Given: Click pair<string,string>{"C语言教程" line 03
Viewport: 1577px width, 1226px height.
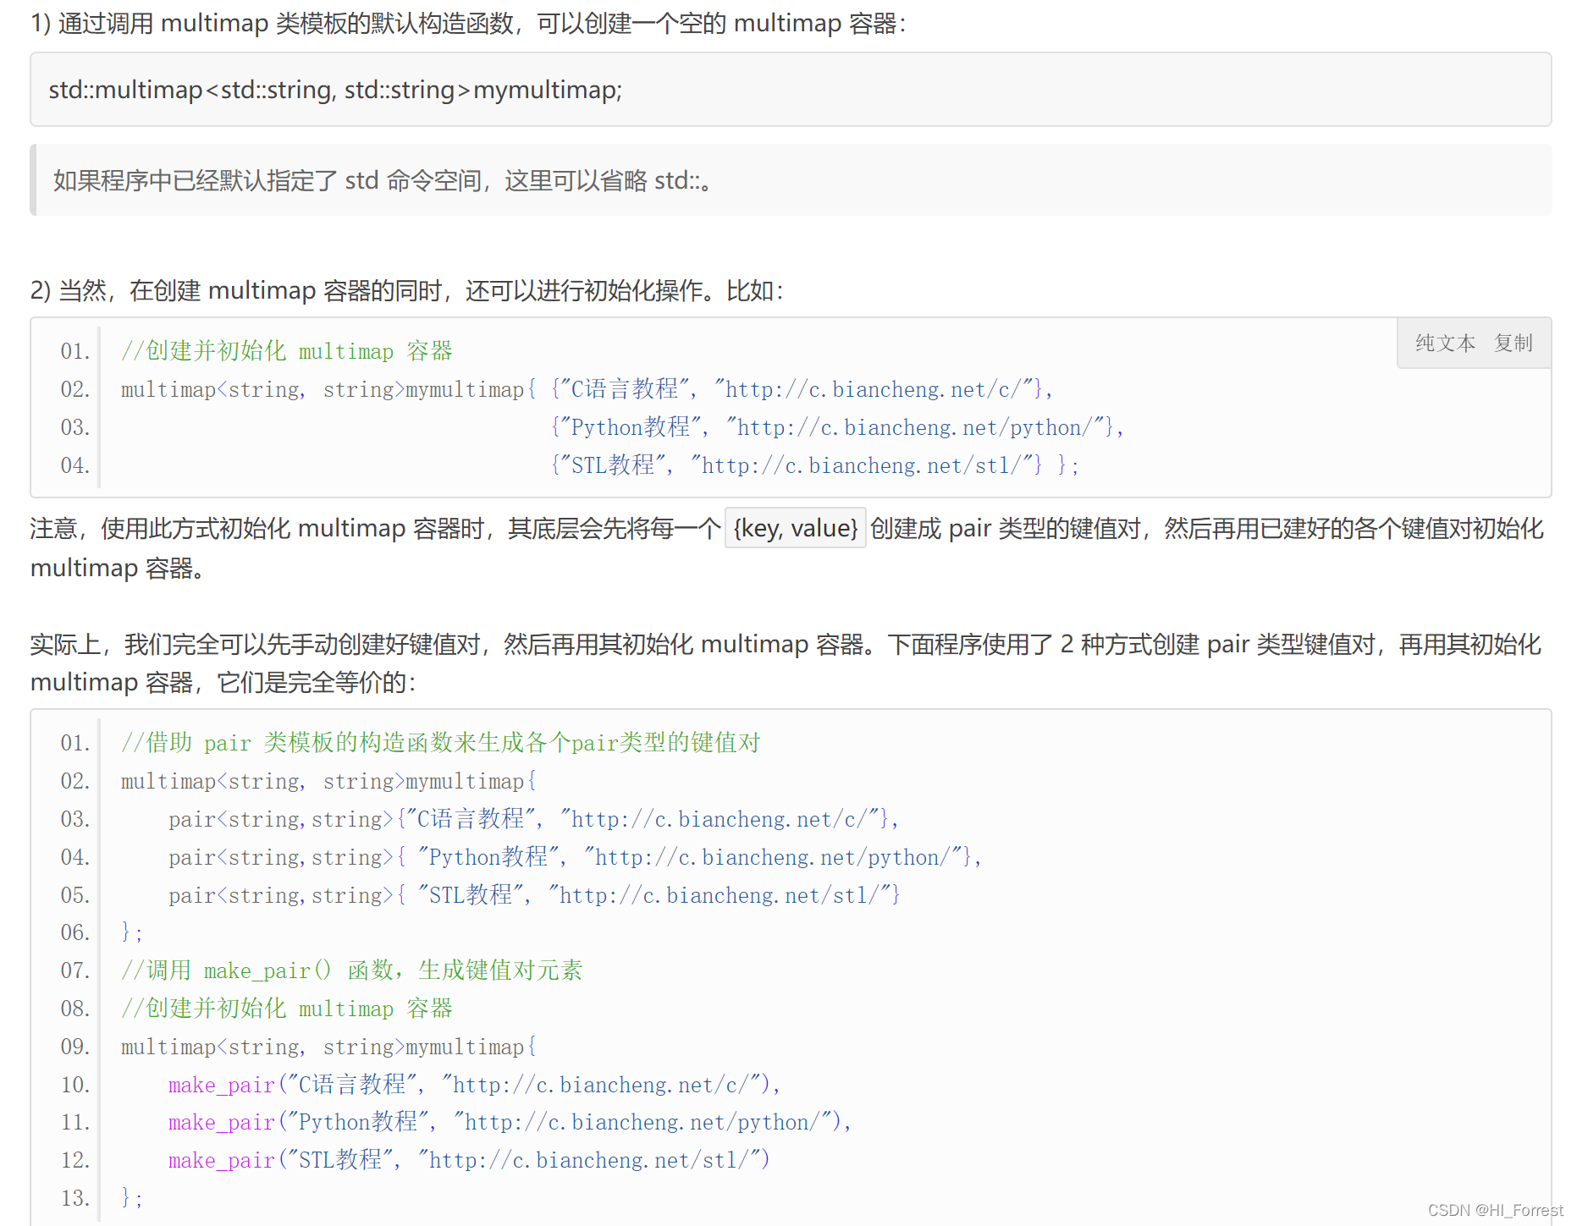Looking at the screenshot, I should coord(533,819).
